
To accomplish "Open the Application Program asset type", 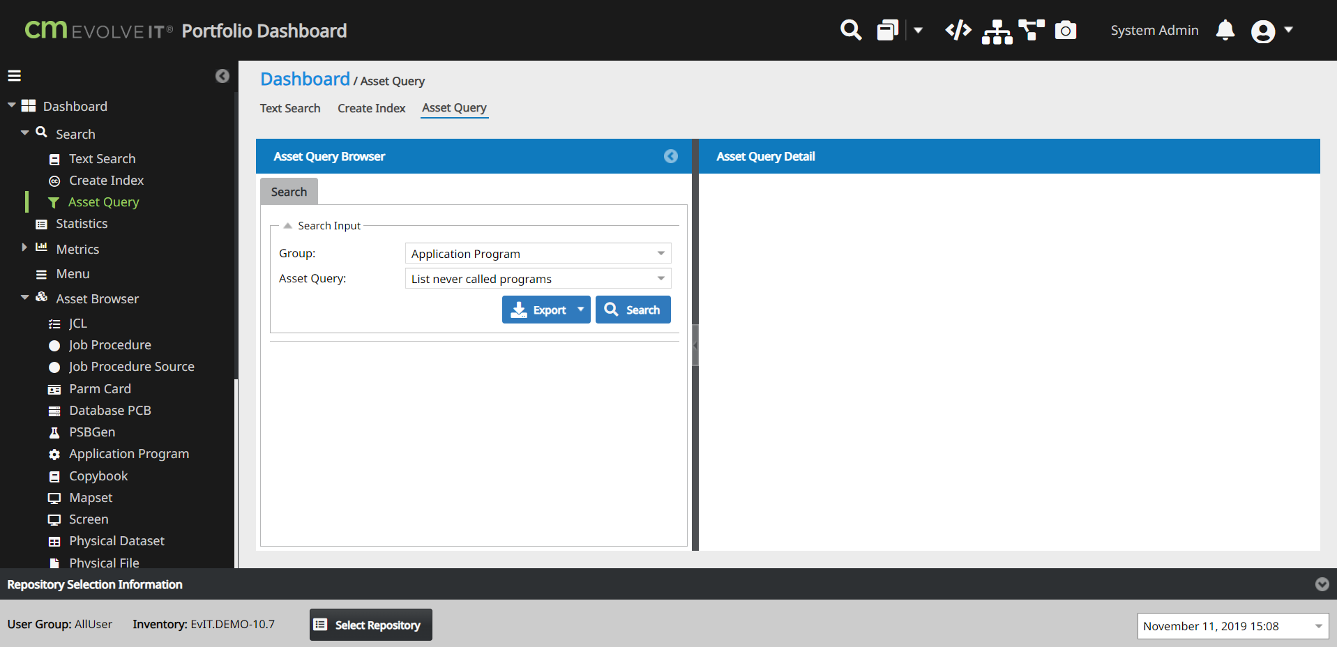I will coord(129,453).
